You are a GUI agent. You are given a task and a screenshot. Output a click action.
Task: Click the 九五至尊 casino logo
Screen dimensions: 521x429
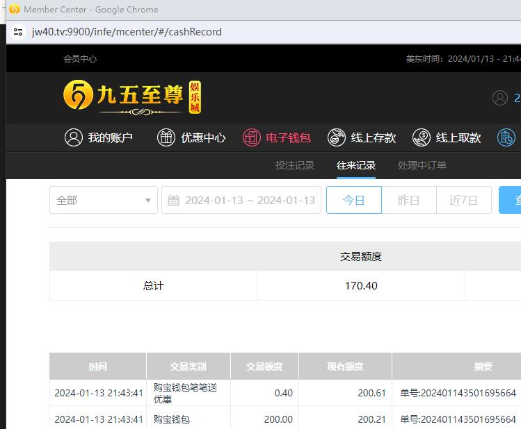[132, 97]
